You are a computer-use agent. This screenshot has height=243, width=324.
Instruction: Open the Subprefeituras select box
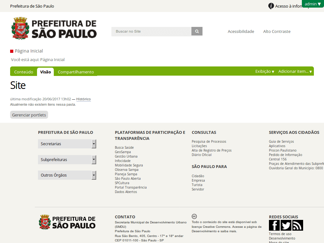tap(67, 159)
